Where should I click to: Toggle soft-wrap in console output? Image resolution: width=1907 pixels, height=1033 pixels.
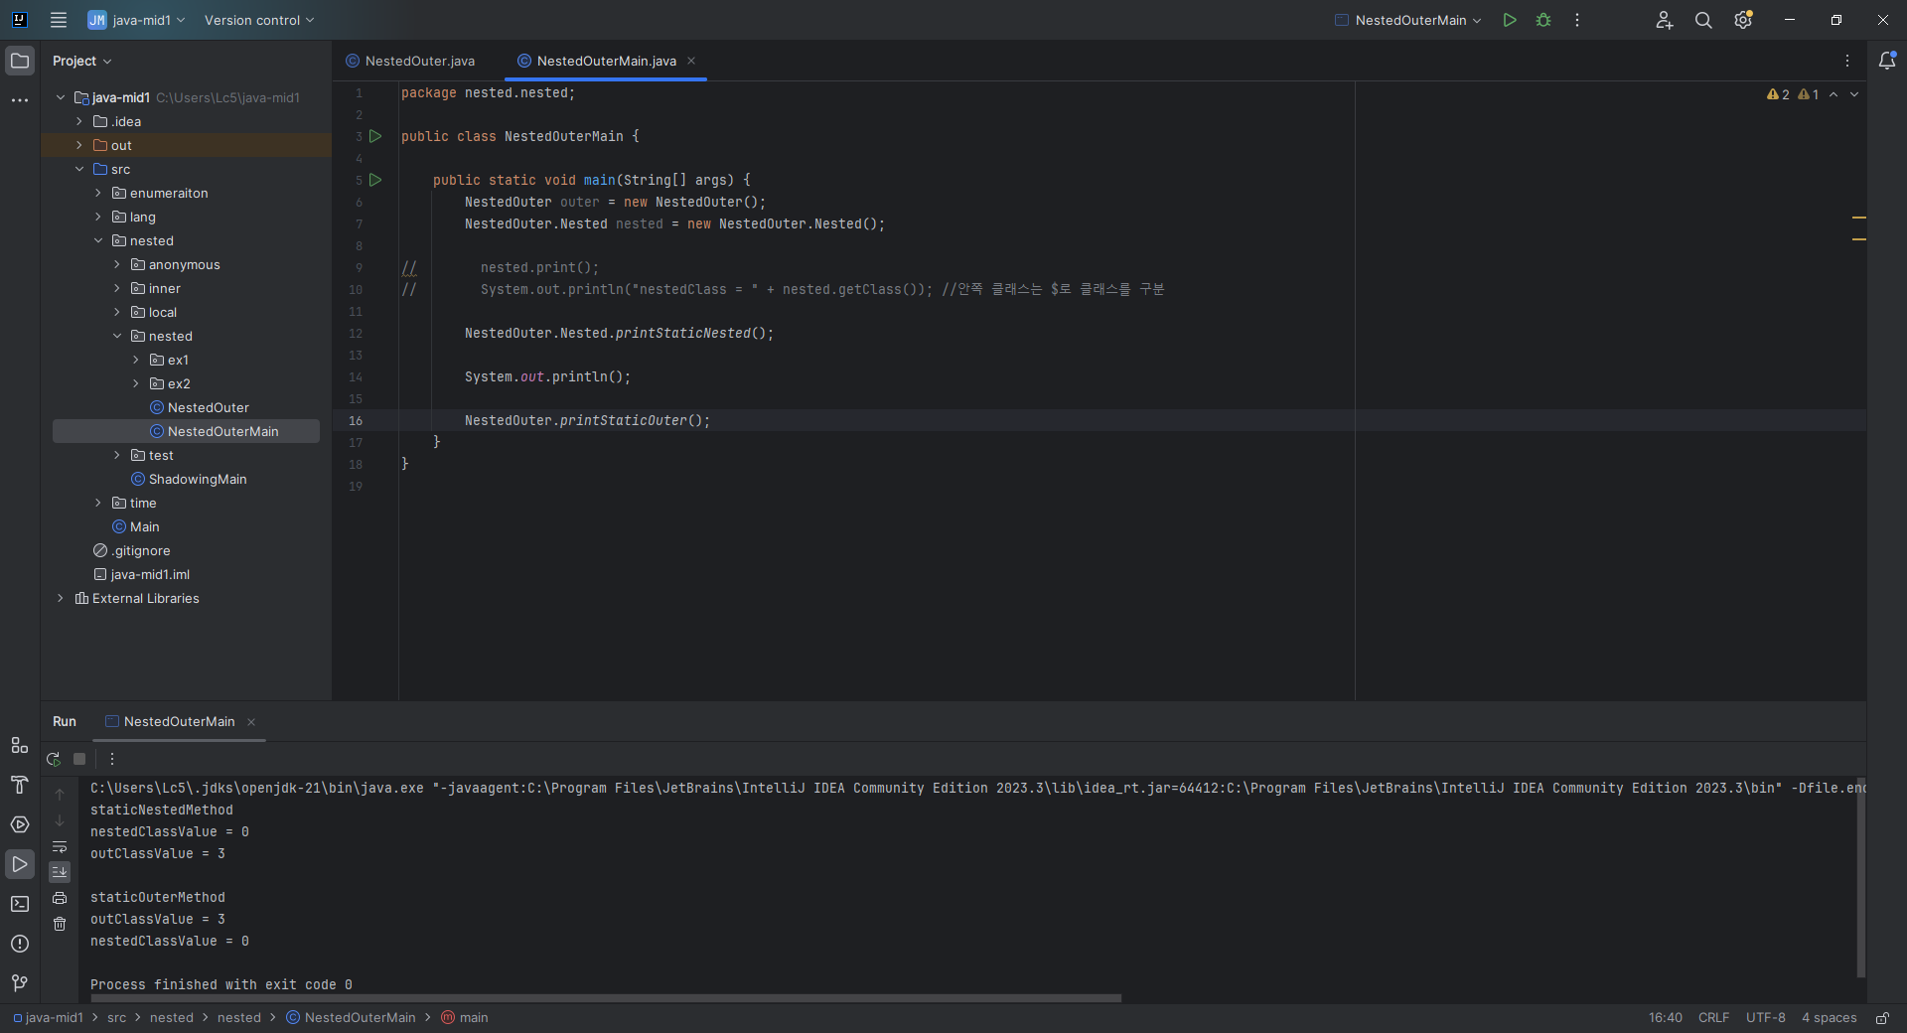click(x=60, y=847)
